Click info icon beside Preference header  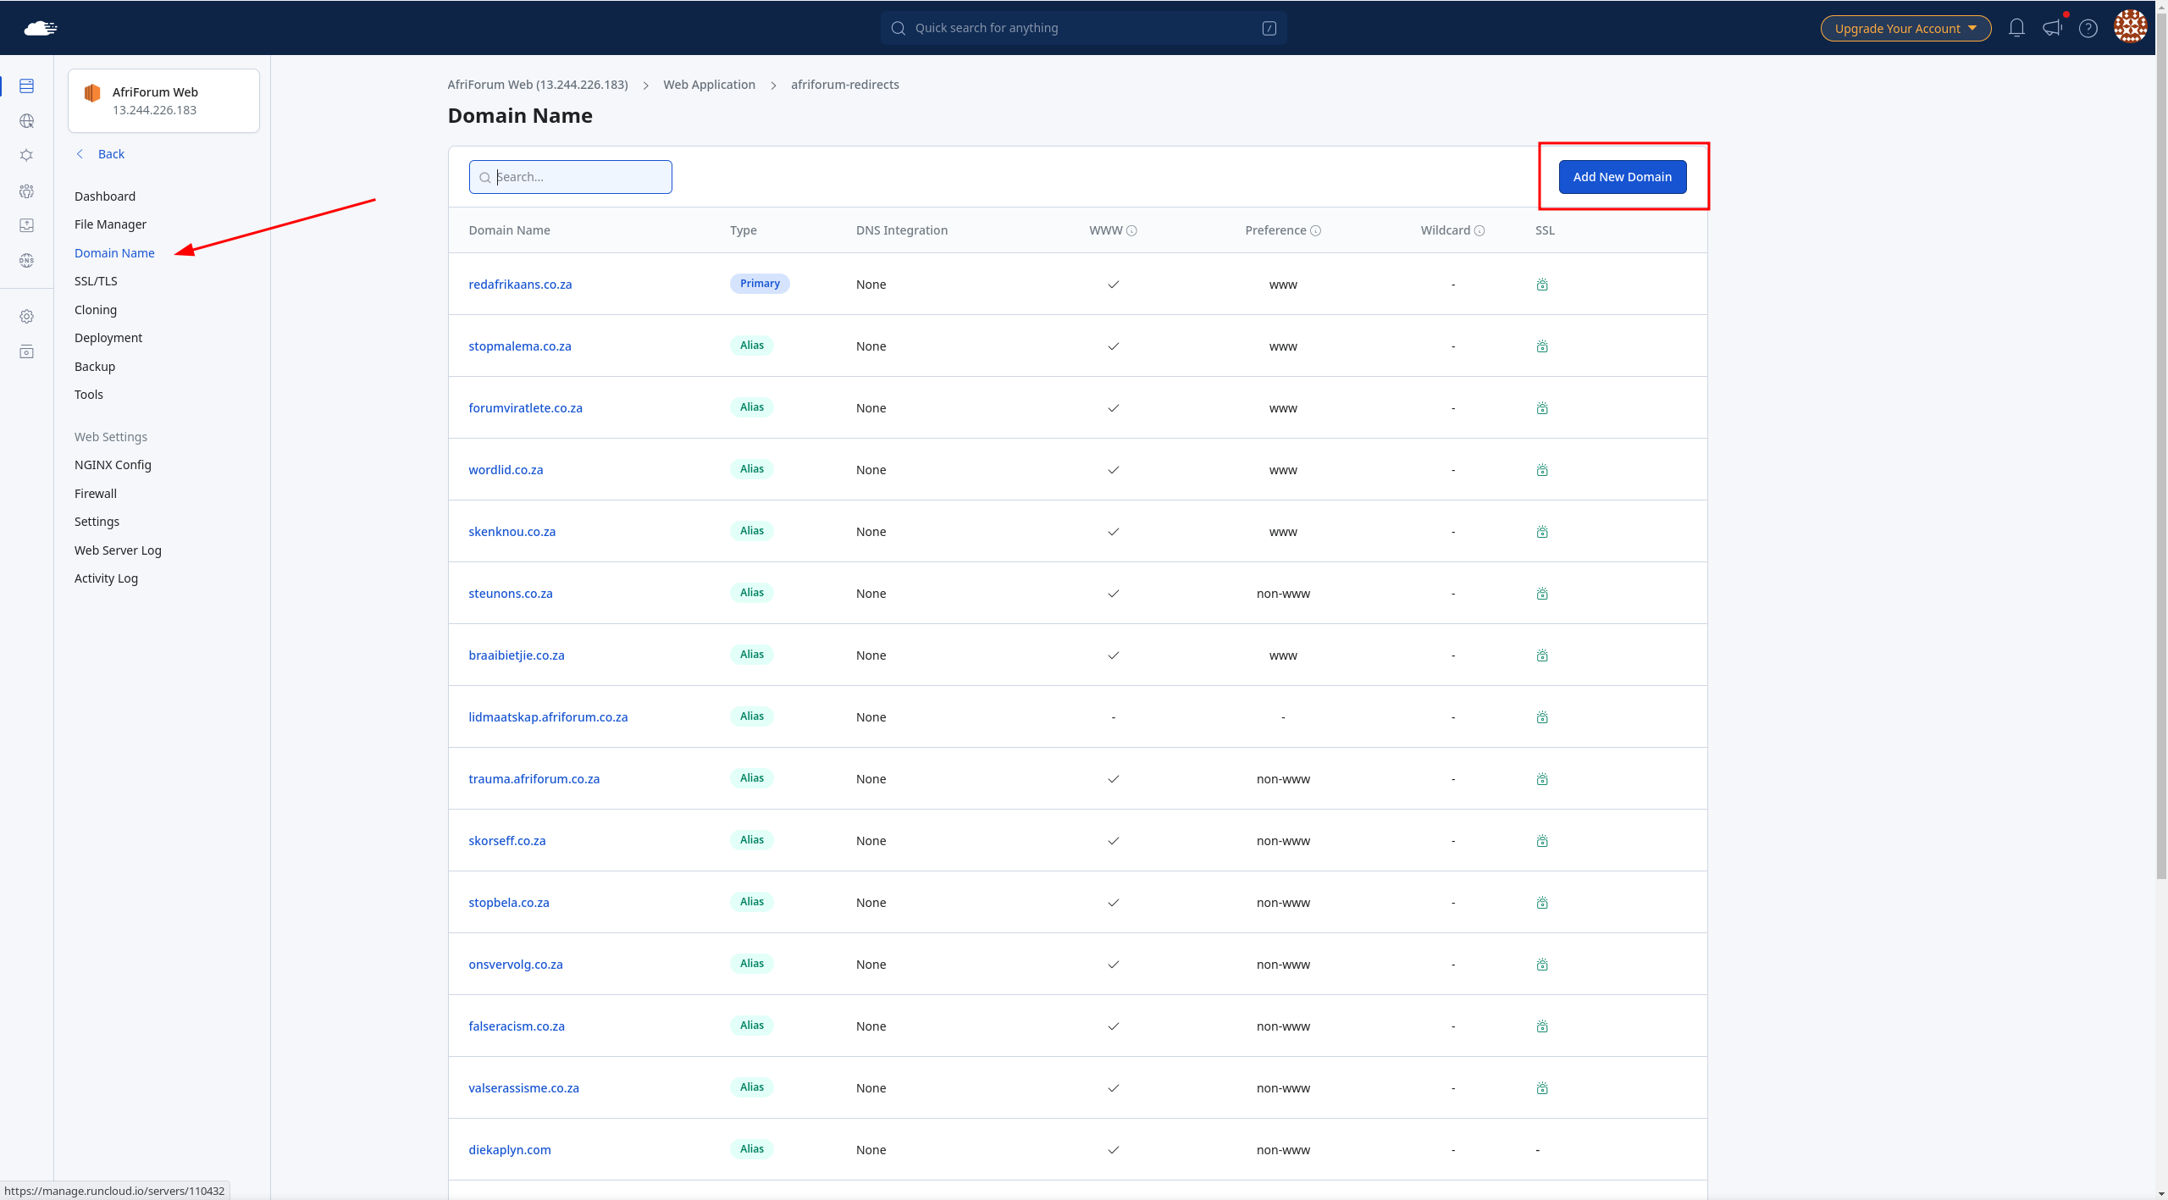[x=1315, y=230]
